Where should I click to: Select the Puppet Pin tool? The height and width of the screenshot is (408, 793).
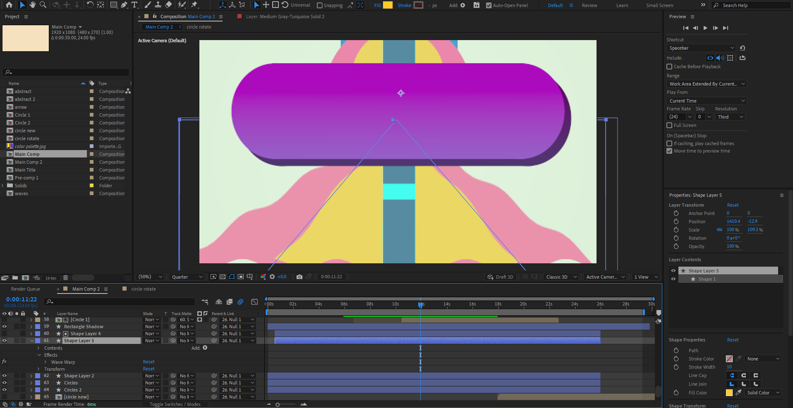point(194,5)
